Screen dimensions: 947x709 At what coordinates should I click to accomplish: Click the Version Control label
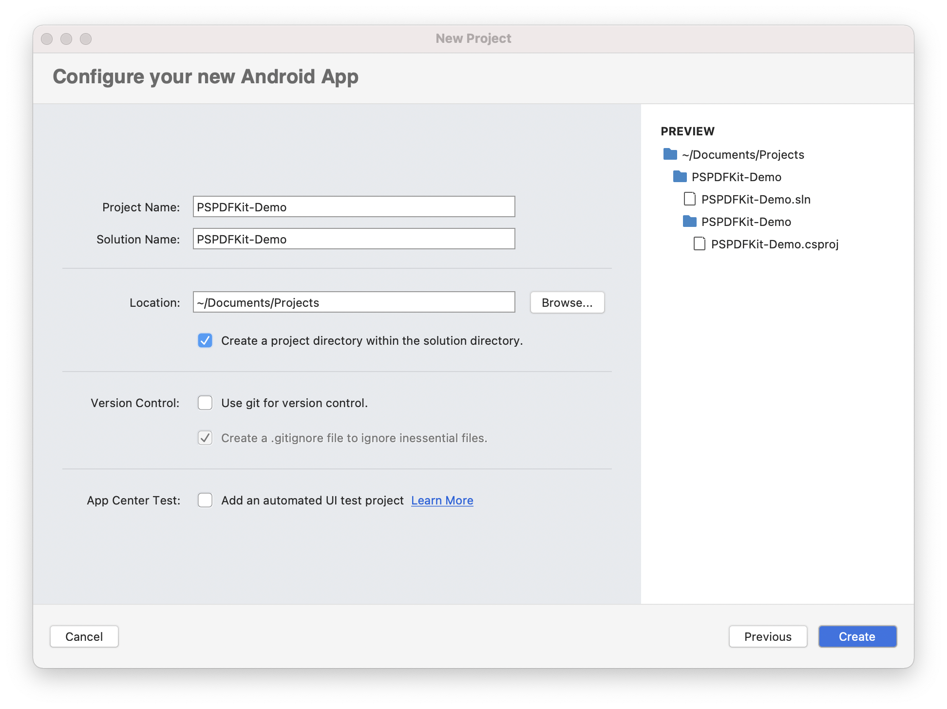(x=135, y=403)
